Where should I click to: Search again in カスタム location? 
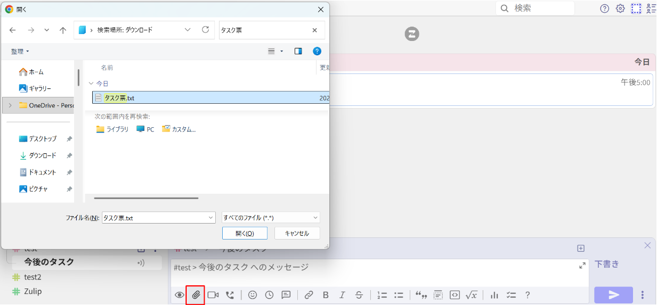[x=179, y=129]
